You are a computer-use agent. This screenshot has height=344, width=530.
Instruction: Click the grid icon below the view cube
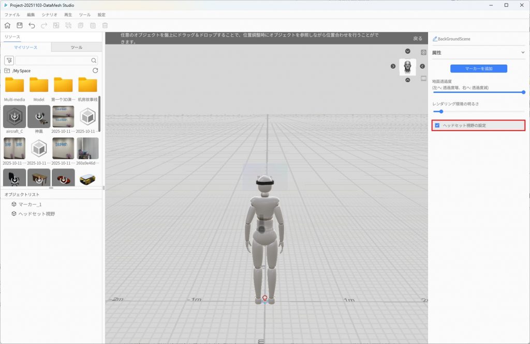click(x=423, y=78)
